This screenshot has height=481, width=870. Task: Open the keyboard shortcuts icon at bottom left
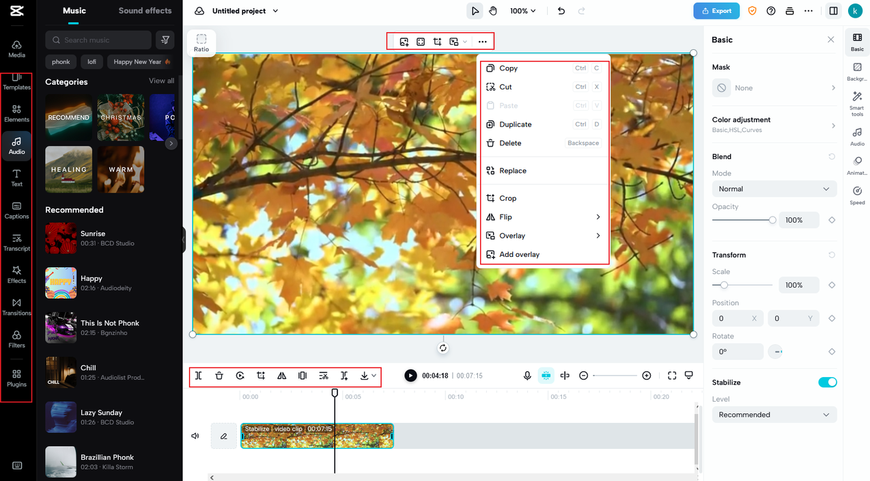coord(17,466)
